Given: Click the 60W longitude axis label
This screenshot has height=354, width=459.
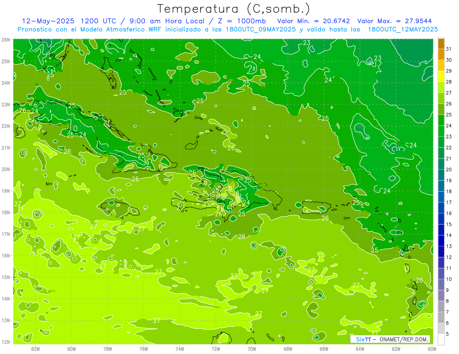Looking at the screenshot, I should pos(432,349).
